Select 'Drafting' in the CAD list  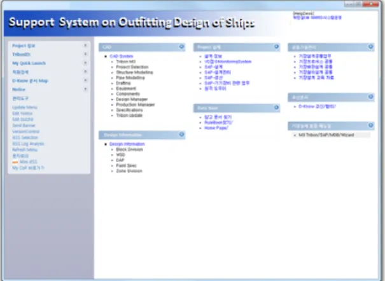[123, 83]
